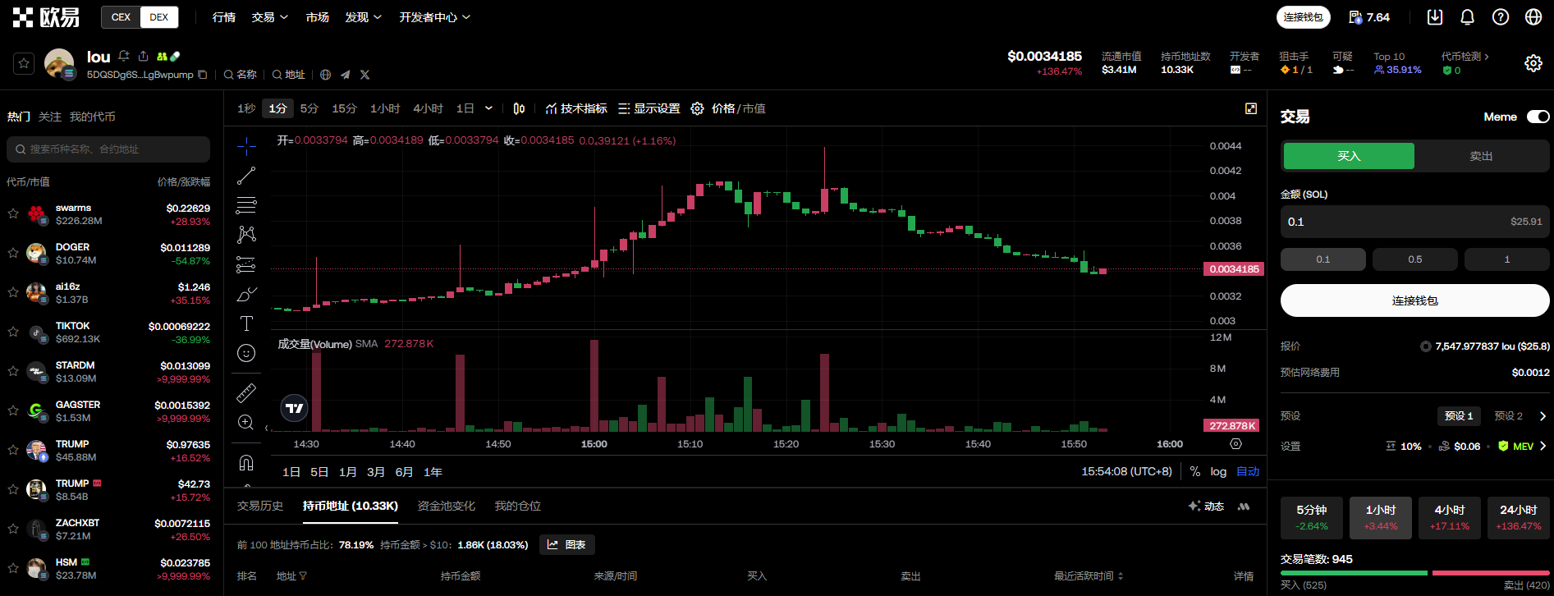Image resolution: width=1554 pixels, height=596 pixels.
Task: Switch to DEX mode
Action: (x=159, y=17)
